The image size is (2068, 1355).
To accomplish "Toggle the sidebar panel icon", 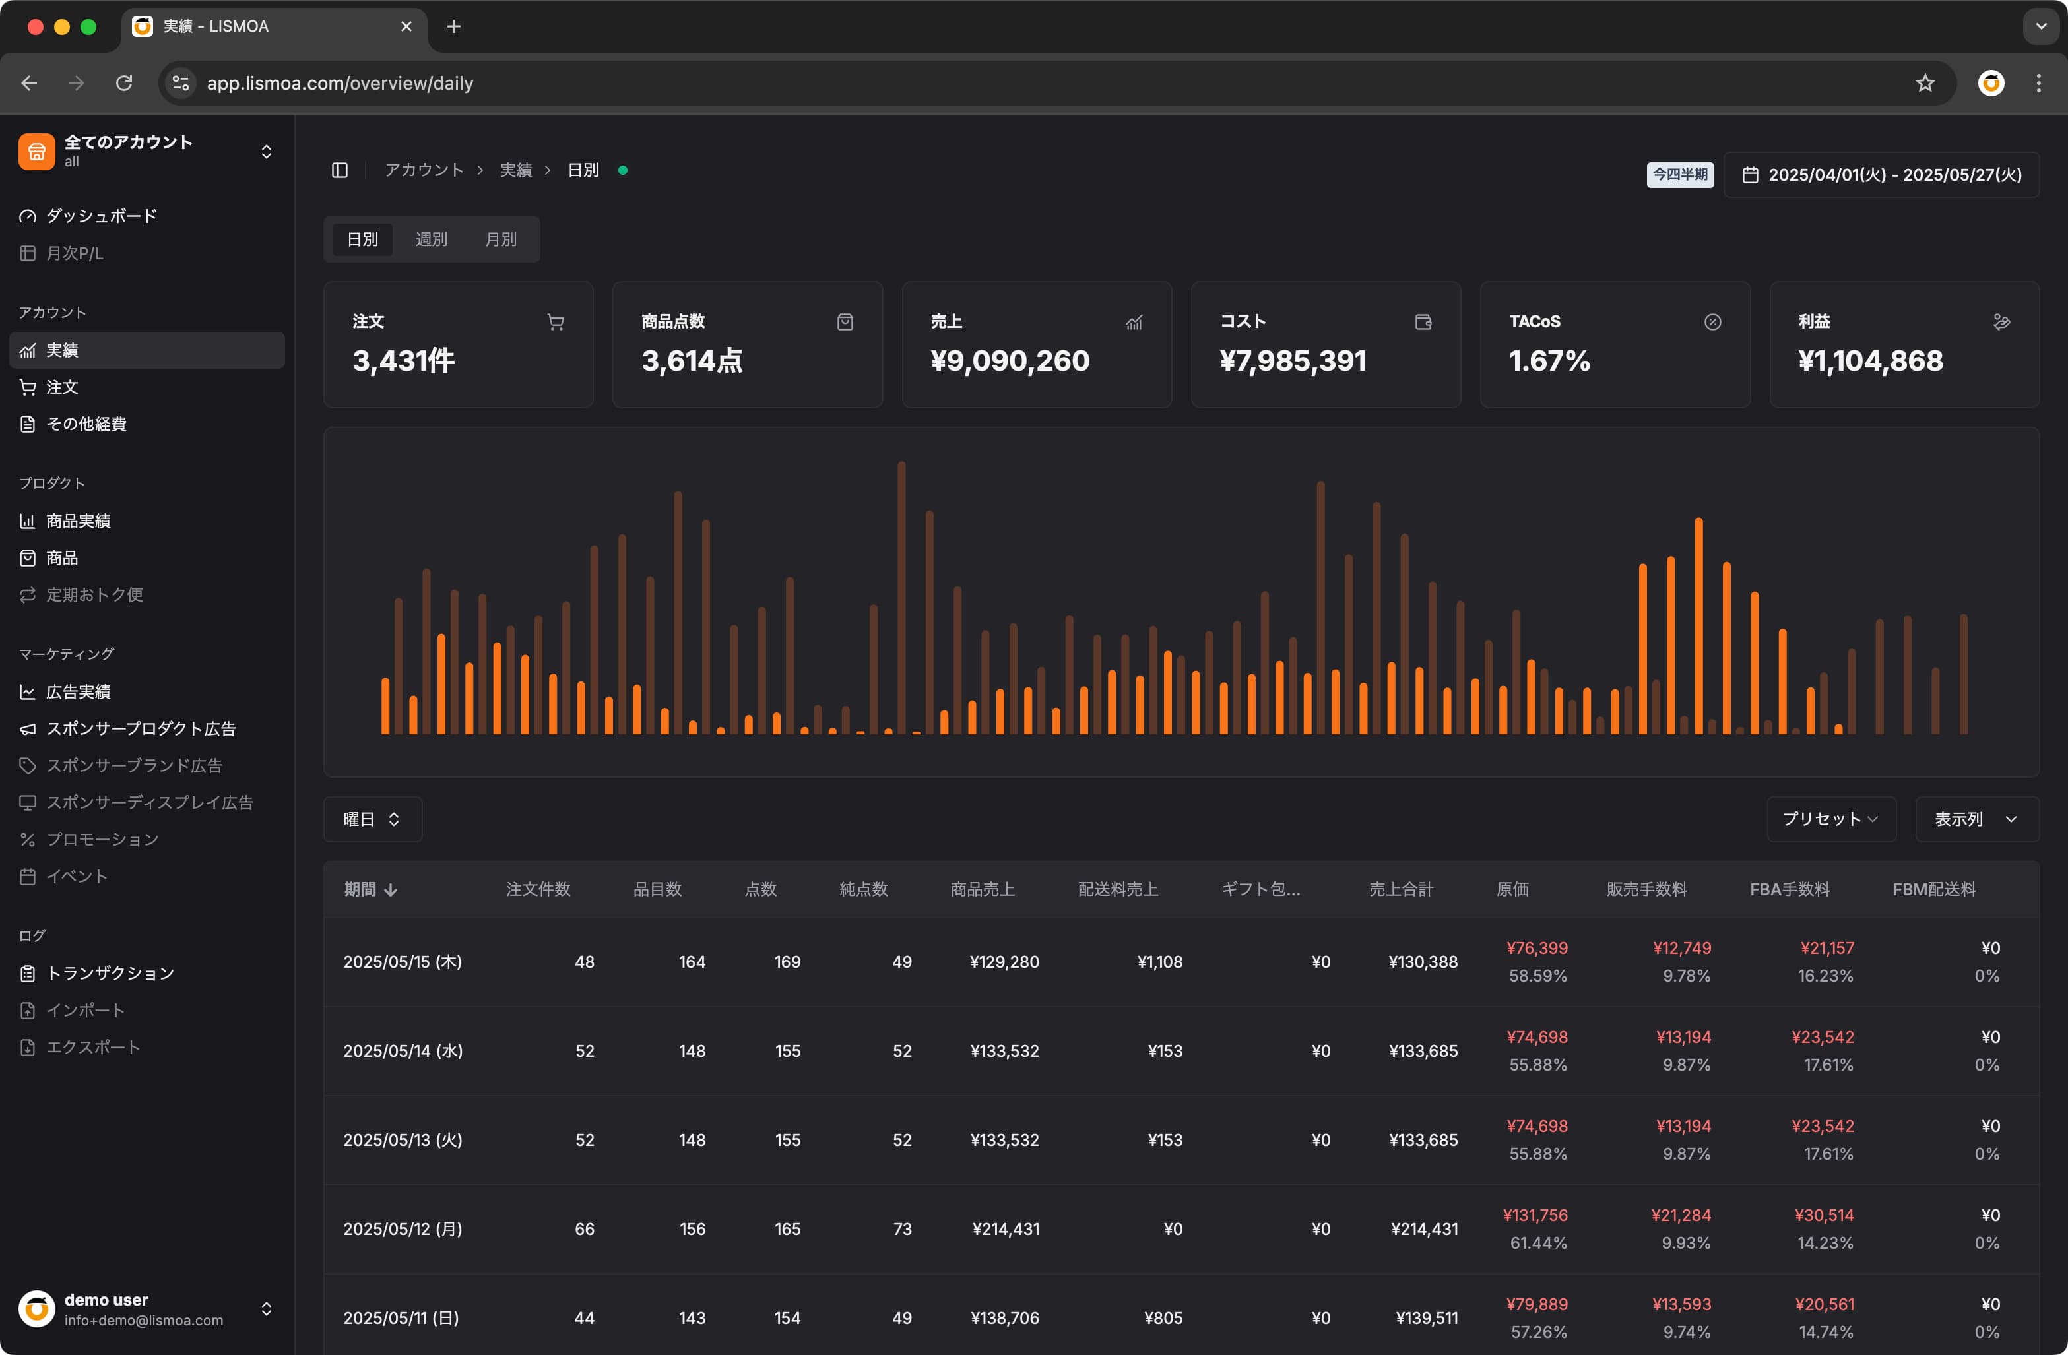I will click(x=340, y=170).
